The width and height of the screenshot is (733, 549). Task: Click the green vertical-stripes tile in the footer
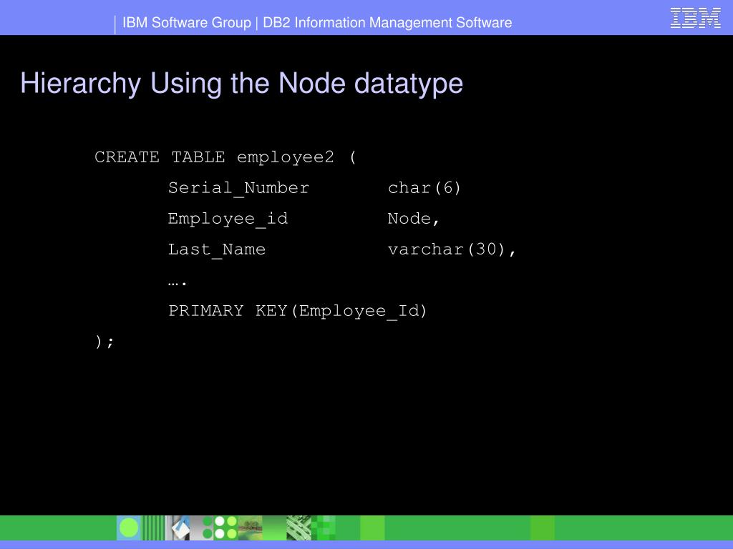153,528
